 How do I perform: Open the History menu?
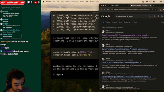(x=67, y=2)
